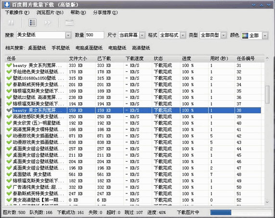Click the pause download toolbar icon
The image size is (275, 218).
(x=11, y=23)
